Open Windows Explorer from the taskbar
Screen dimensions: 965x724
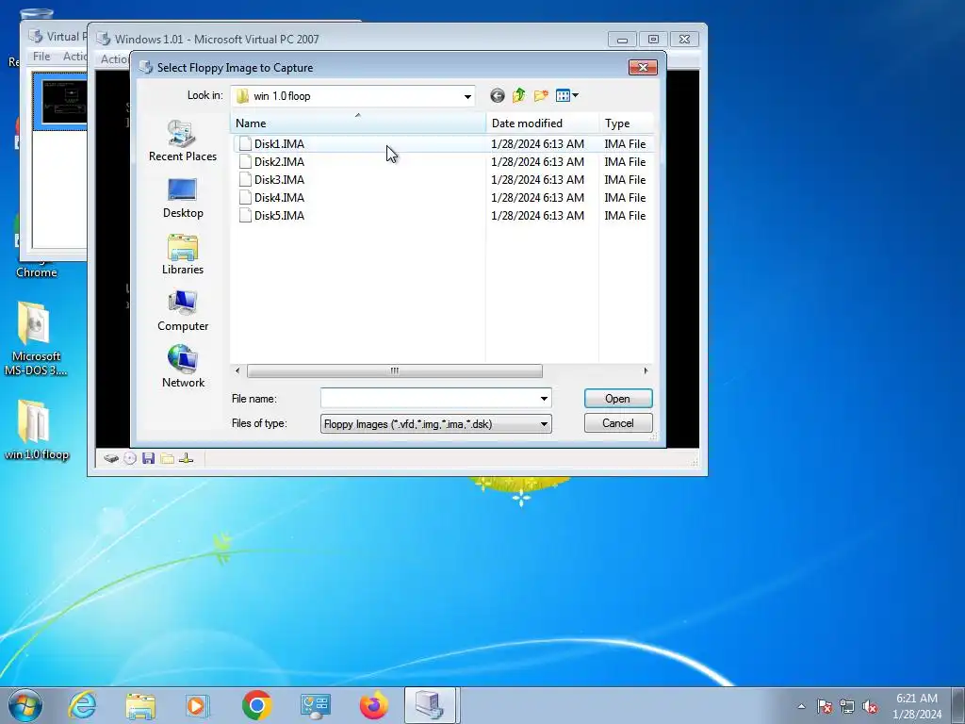(140, 705)
